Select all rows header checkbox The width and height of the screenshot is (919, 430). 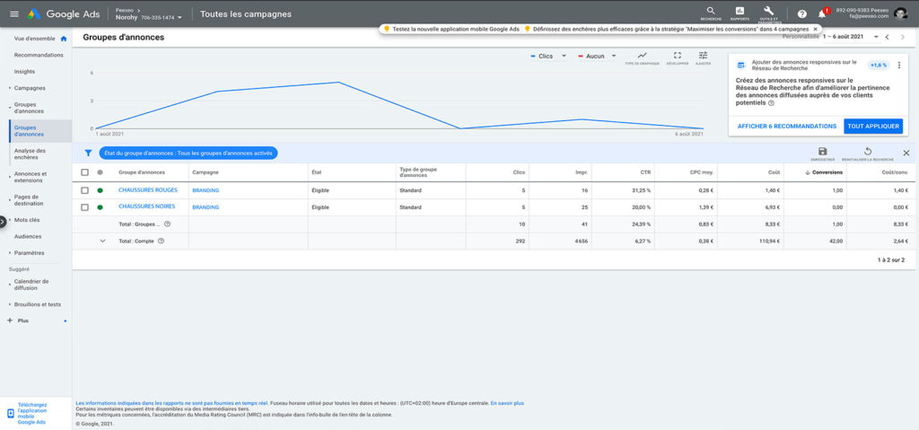pos(85,172)
